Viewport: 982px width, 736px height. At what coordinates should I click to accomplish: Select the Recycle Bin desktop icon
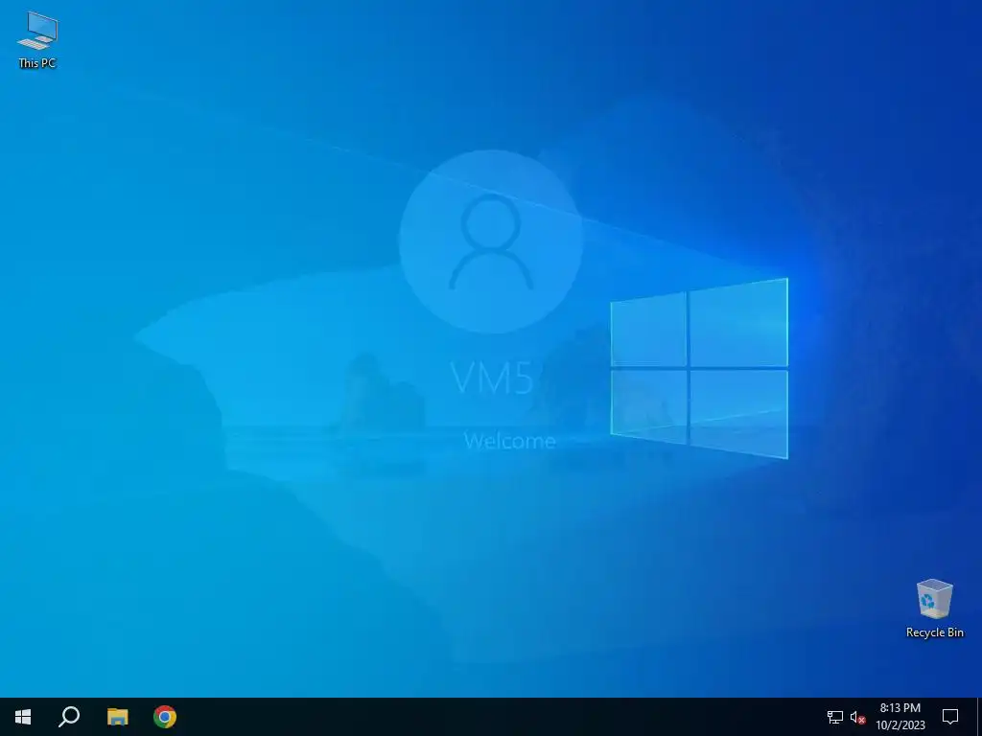tap(934, 609)
